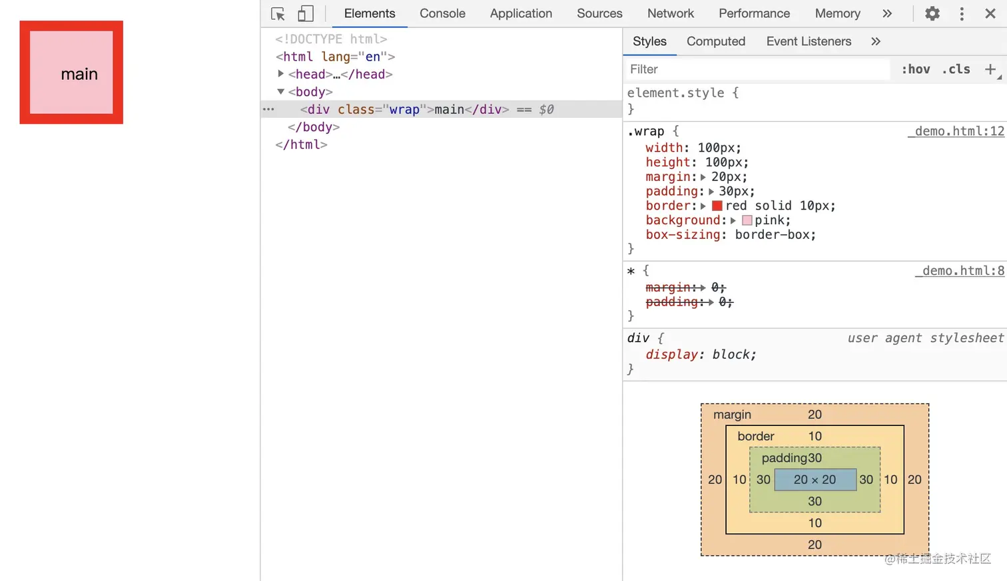Toggle :hov element state panel
The height and width of the screenshot is (581, 1007).
(916, 69)
